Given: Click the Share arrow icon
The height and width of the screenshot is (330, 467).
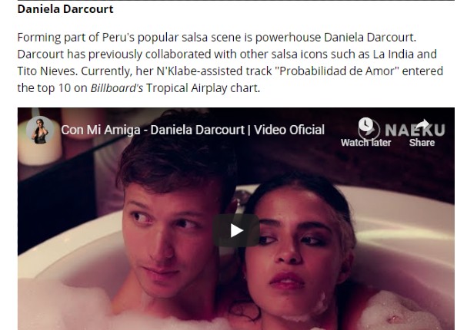Looking at the screenshot, I should (422, 125).
